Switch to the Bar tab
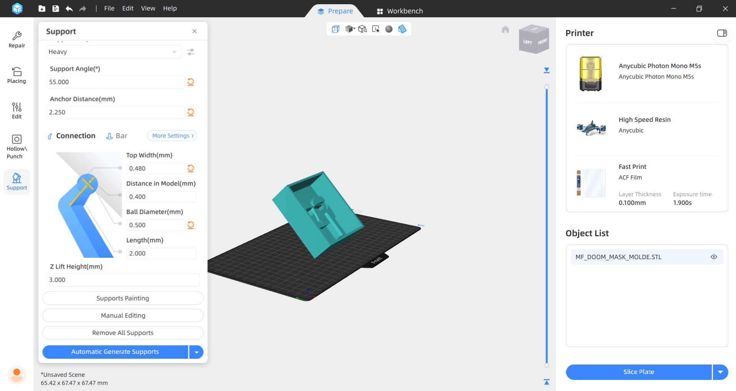Screen dimensions: 736x391 116,136
